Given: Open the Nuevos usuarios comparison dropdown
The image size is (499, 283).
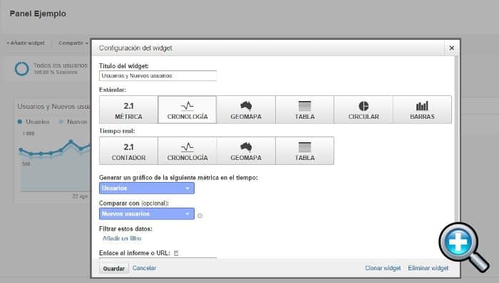Looking at the screenshot, I should pyautogui.click(x=147, y=214).
